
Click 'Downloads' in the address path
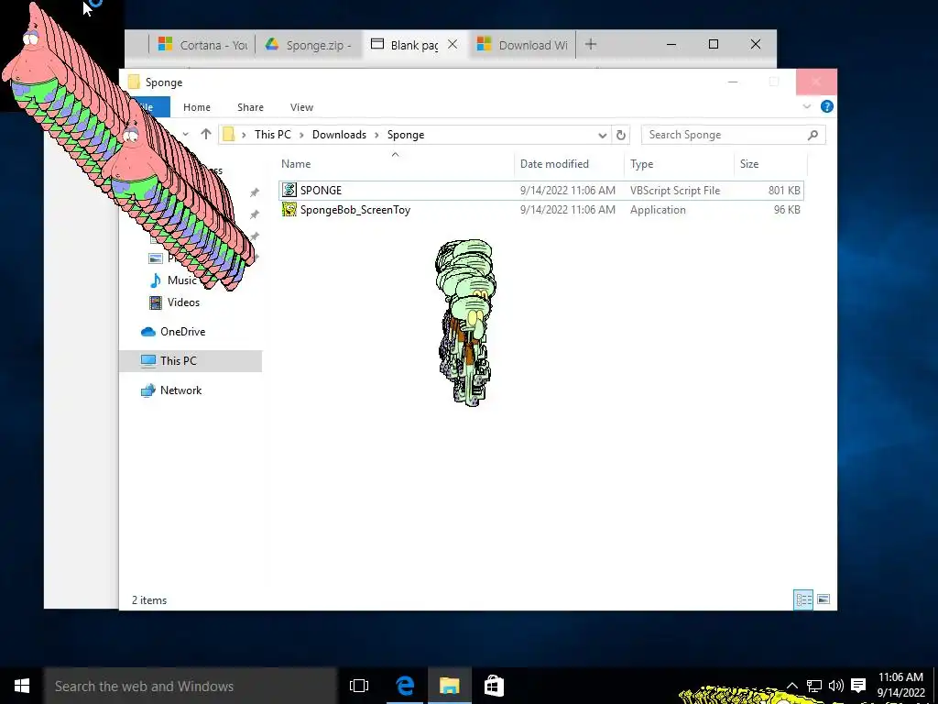point(339,135)
